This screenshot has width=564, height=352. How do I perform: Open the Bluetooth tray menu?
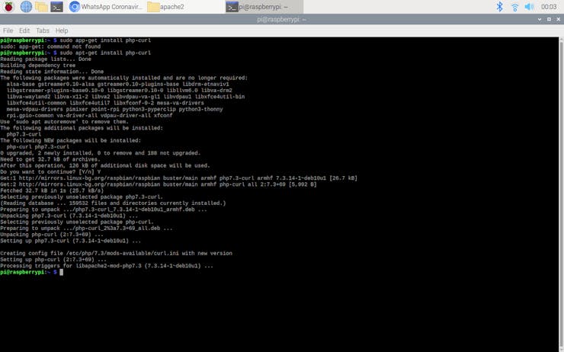(x=500, y=6)
